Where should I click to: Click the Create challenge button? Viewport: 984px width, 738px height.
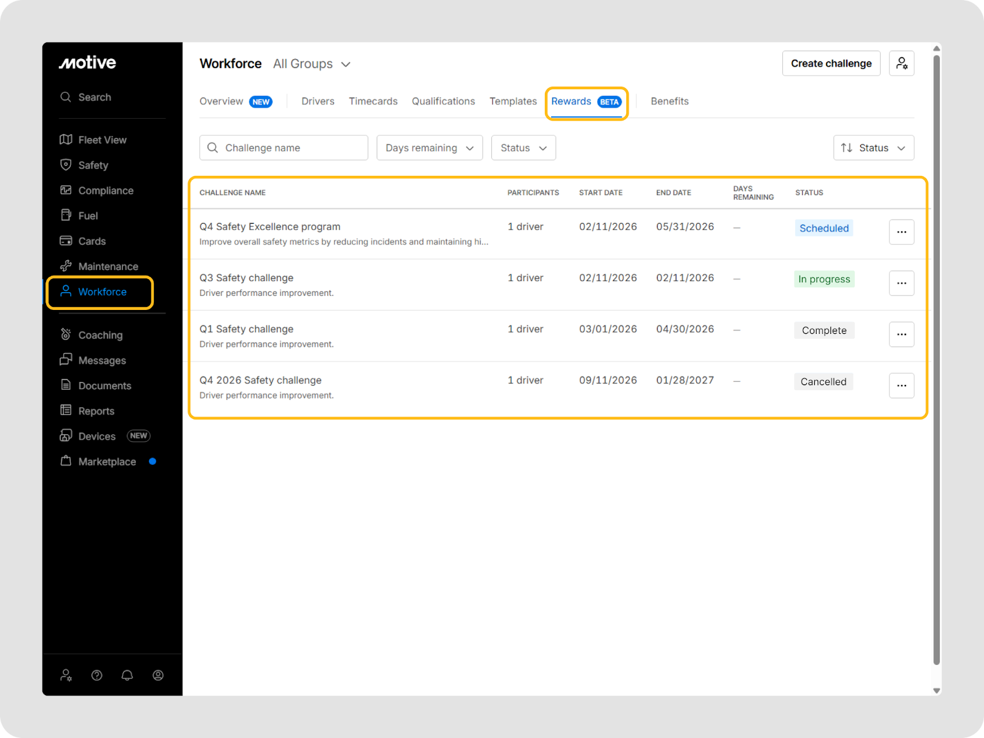[x=831, y=63]
